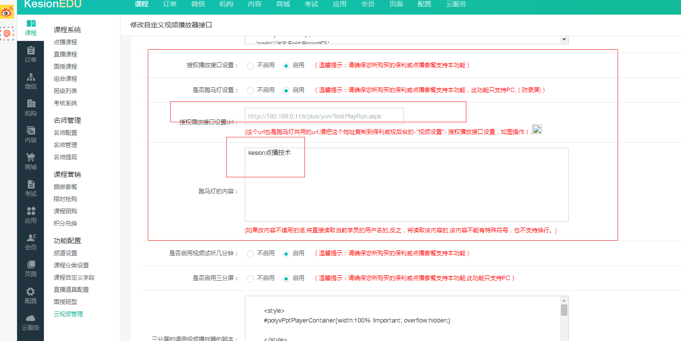Open the 订单 clipboard icon in sidebar
681x341 pixels.
[x=31, y=50]
